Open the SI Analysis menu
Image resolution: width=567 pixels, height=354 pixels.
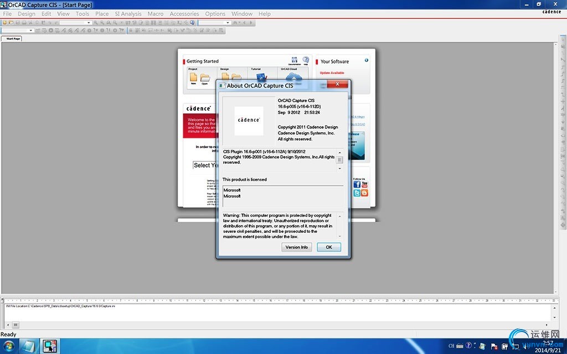[x=128, y=14]
